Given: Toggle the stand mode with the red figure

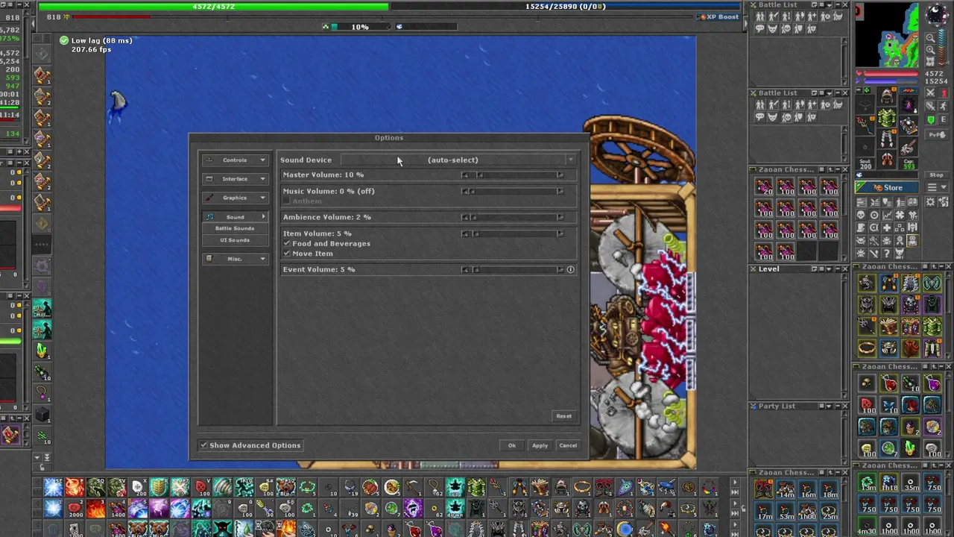Looking at the screenshot, I should pos(943,92).
